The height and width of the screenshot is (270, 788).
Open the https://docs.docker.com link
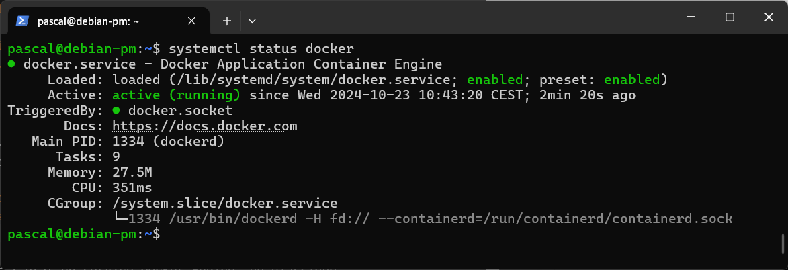(x=204, y=126)
